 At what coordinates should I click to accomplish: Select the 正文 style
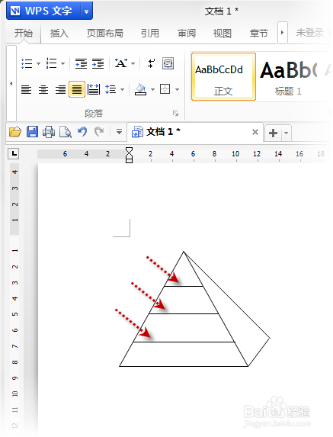pos(223,76)
